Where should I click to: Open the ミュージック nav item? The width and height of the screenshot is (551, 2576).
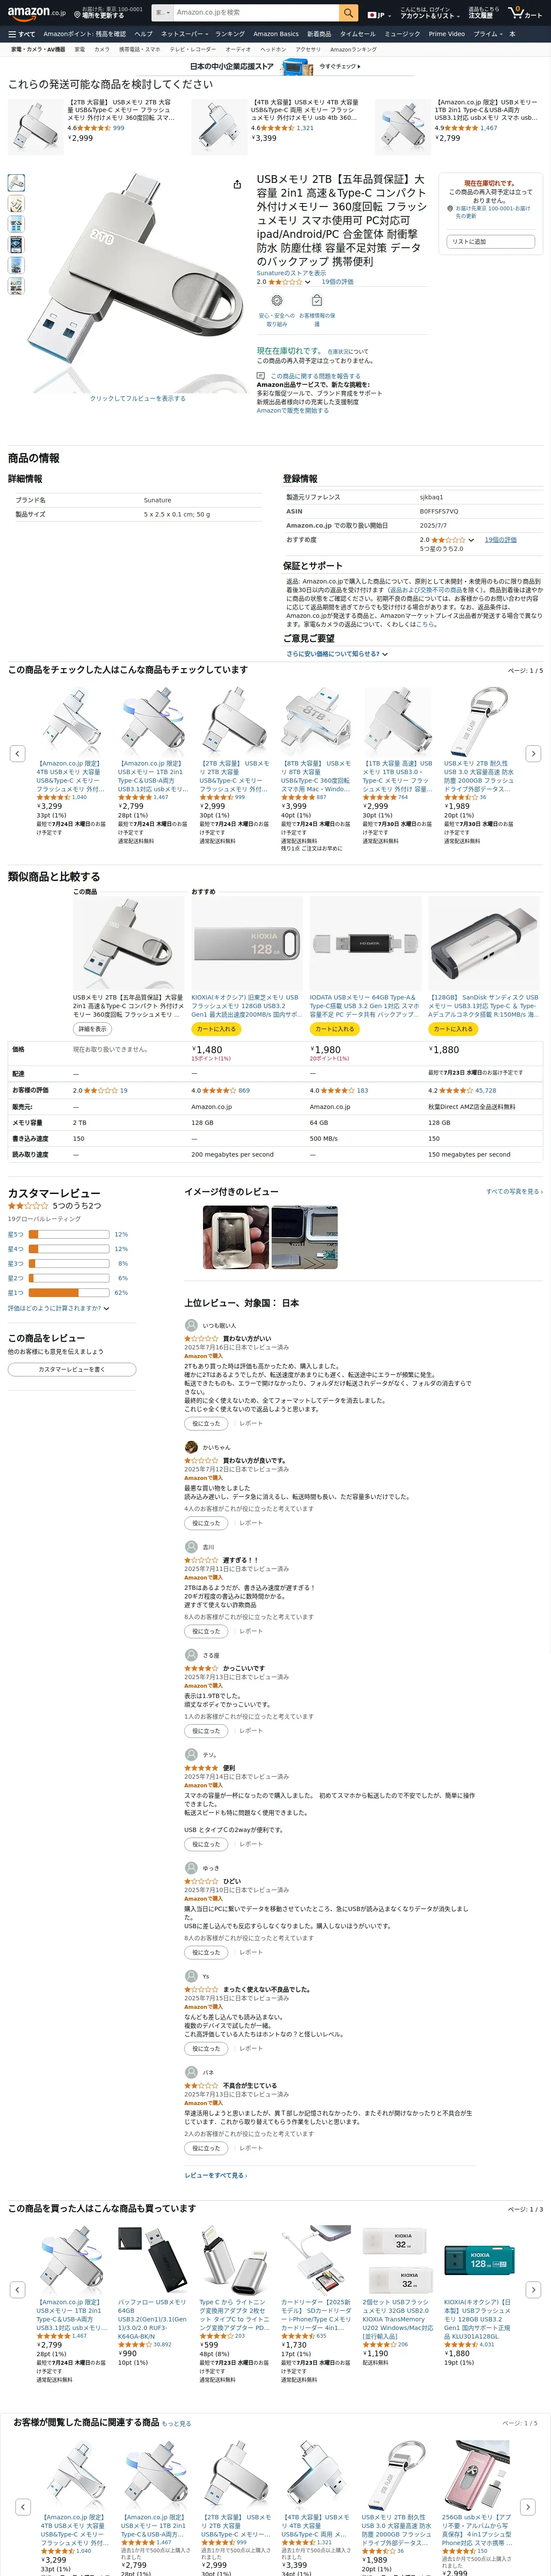tap(402, 34)
